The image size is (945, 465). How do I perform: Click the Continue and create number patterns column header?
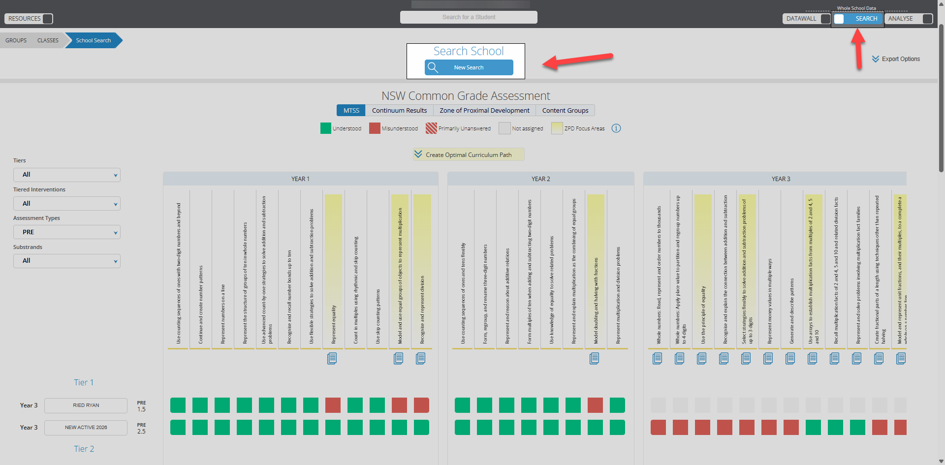click(x=200, y=305)
